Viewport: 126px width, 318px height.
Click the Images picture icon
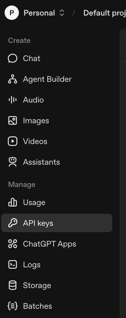[13, 120]
